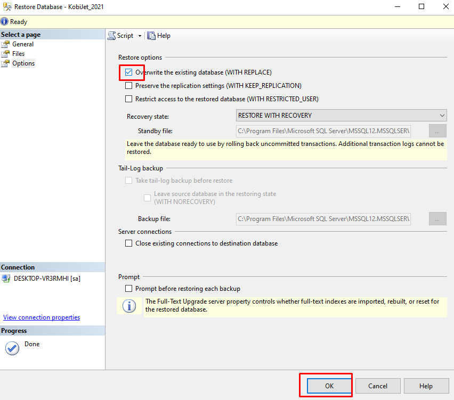
Task: Click the Ready status info icon
Action: point(4,22)
